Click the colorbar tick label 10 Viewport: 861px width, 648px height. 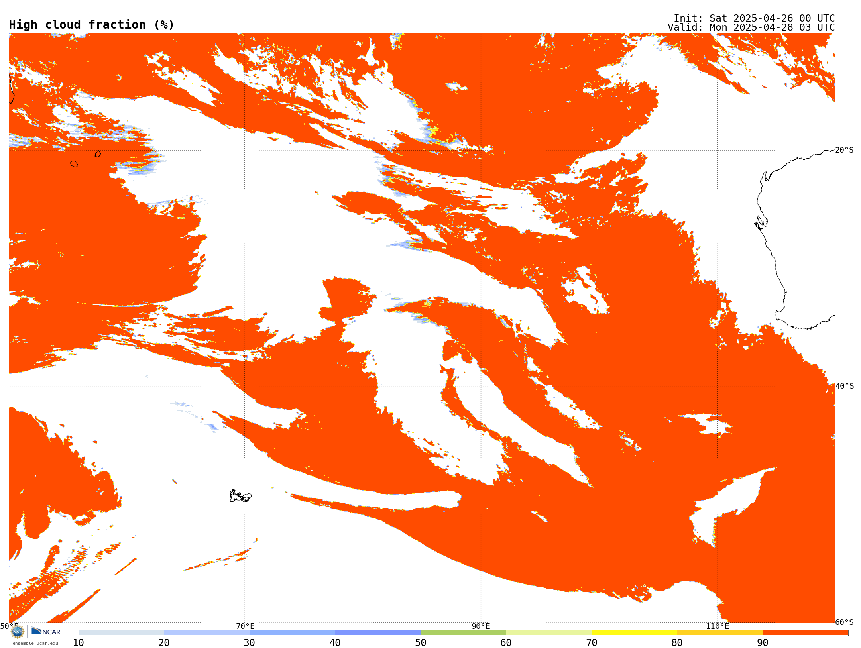click(79, 642)
